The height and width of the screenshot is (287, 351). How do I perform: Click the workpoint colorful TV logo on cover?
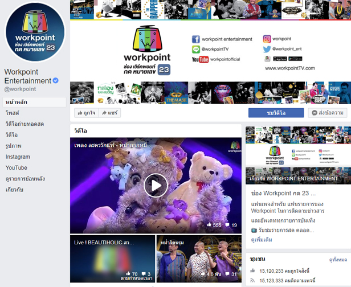click(147, 39)
